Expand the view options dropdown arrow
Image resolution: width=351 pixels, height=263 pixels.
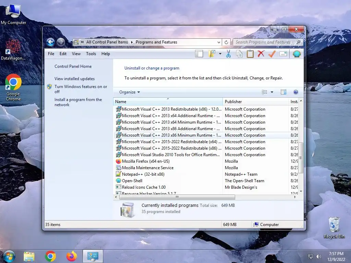click(x=272, y=92)
